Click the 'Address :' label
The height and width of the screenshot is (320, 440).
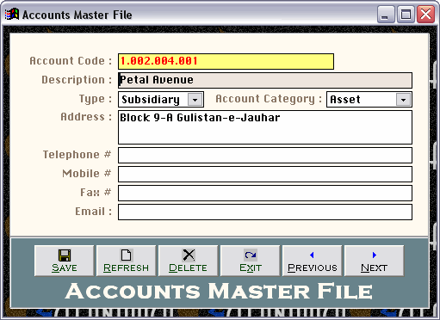coord(86,117)
